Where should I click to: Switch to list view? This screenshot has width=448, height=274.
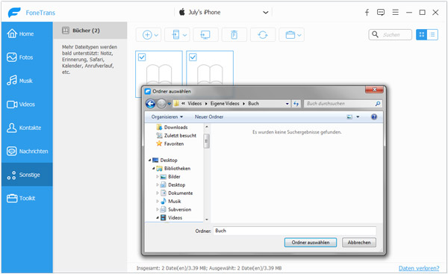(x=432, y=35)
